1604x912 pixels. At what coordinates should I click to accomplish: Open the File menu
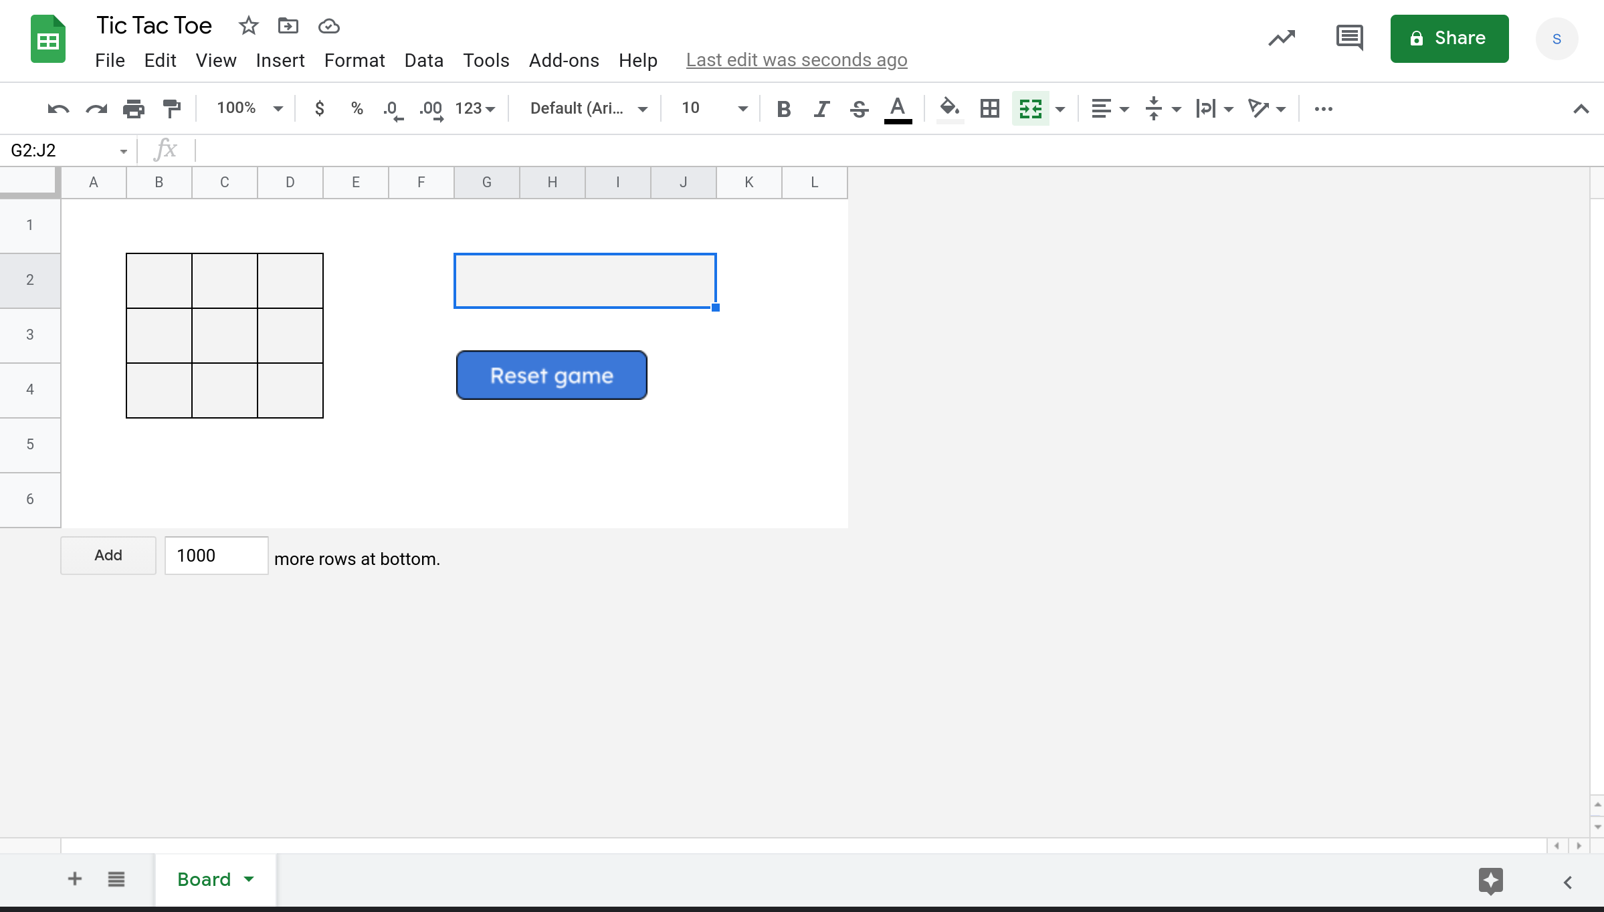coord(110,60)
